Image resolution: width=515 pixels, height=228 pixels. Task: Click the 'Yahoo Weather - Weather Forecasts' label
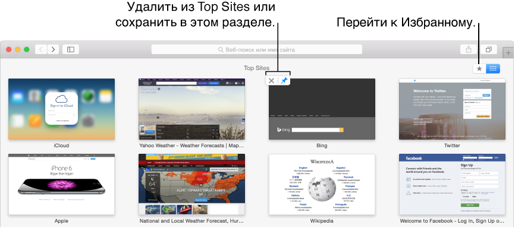click(192, 145)
